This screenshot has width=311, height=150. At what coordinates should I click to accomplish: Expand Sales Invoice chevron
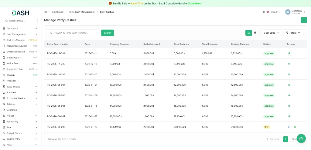(36, 87)
